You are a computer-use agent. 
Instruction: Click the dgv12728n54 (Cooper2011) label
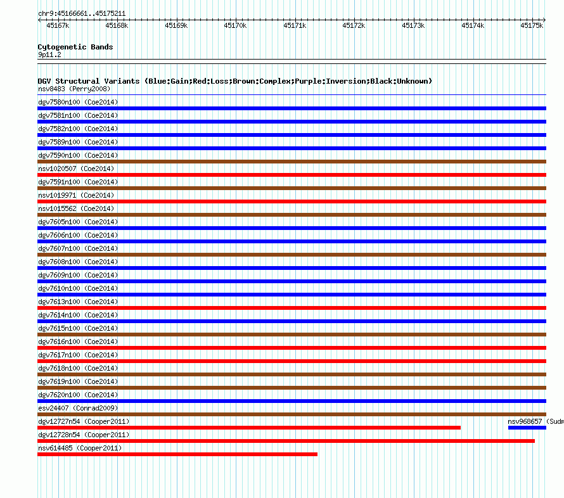pos(84,435)
